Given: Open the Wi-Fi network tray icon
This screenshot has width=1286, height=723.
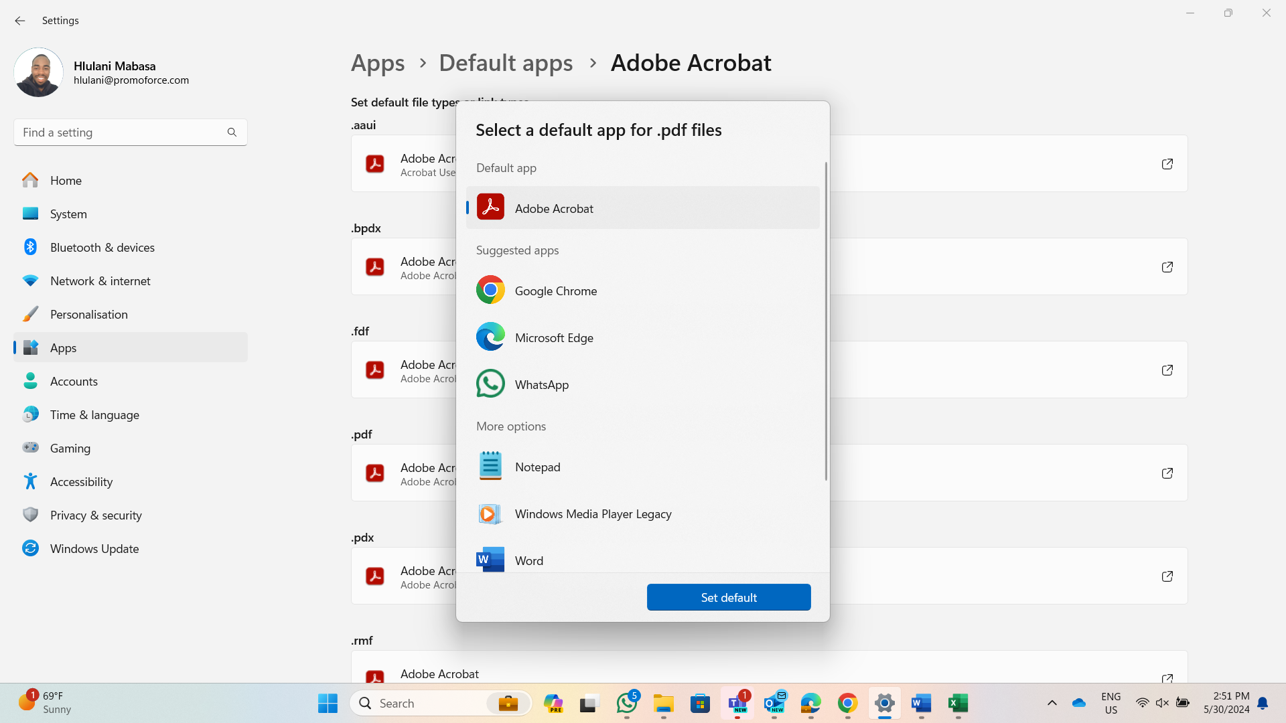Looking at the screenshot, I should point(1142,703).
